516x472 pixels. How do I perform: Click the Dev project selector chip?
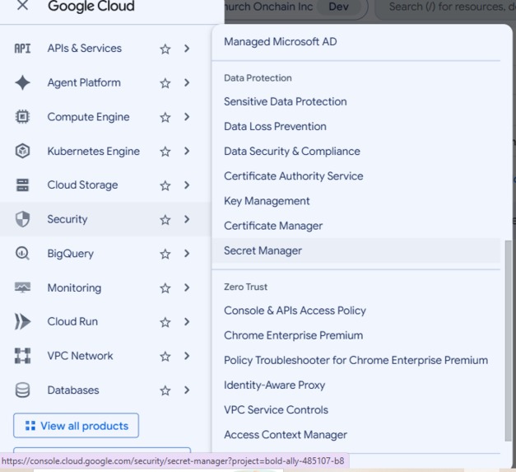coord(338,7)
